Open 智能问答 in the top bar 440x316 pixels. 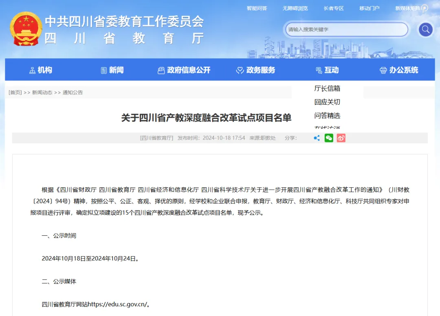click(257, 8)
